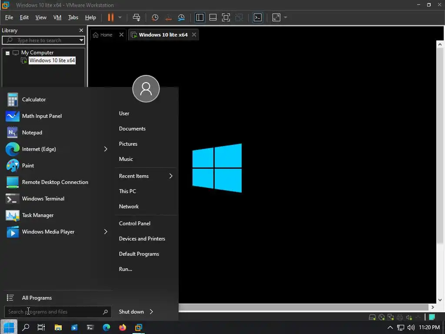Screen dimensions: 445x334
Task: Click Send Ctrl+Alt+Del toolbar icon
Action: (x=136, y=17)
